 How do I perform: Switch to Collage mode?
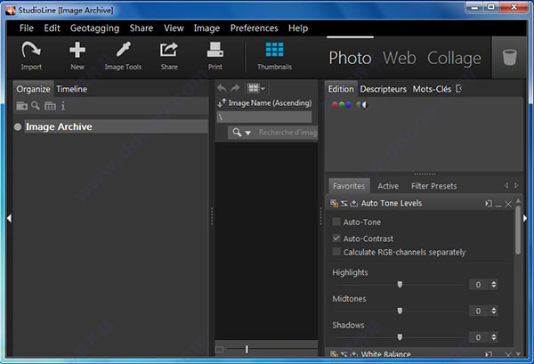[x=454, y=58]
